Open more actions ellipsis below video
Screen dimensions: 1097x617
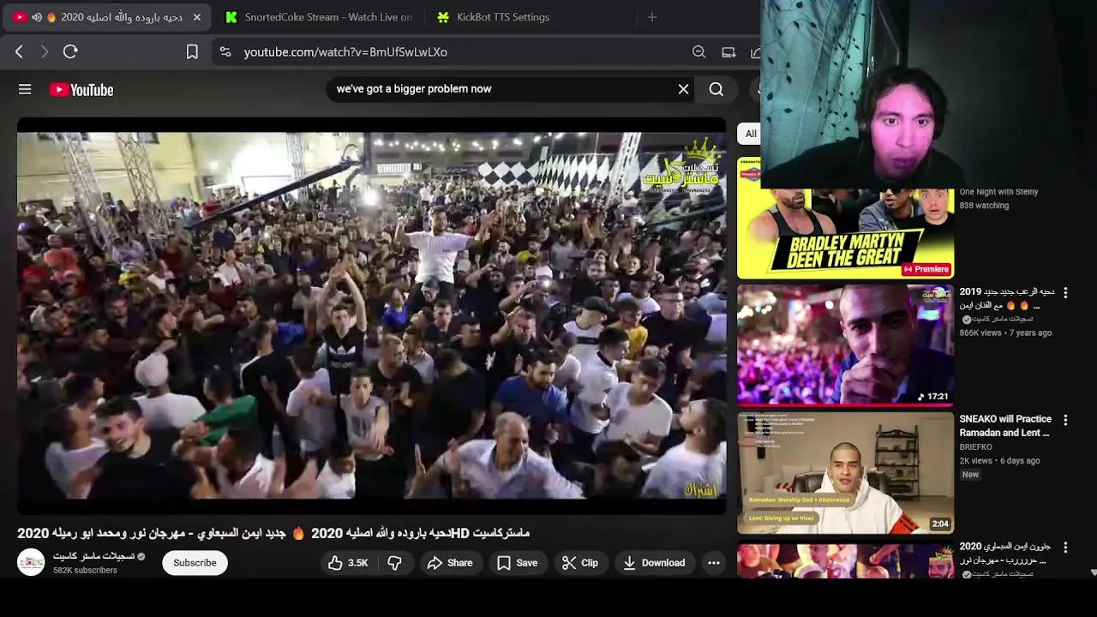coord(713,563)
